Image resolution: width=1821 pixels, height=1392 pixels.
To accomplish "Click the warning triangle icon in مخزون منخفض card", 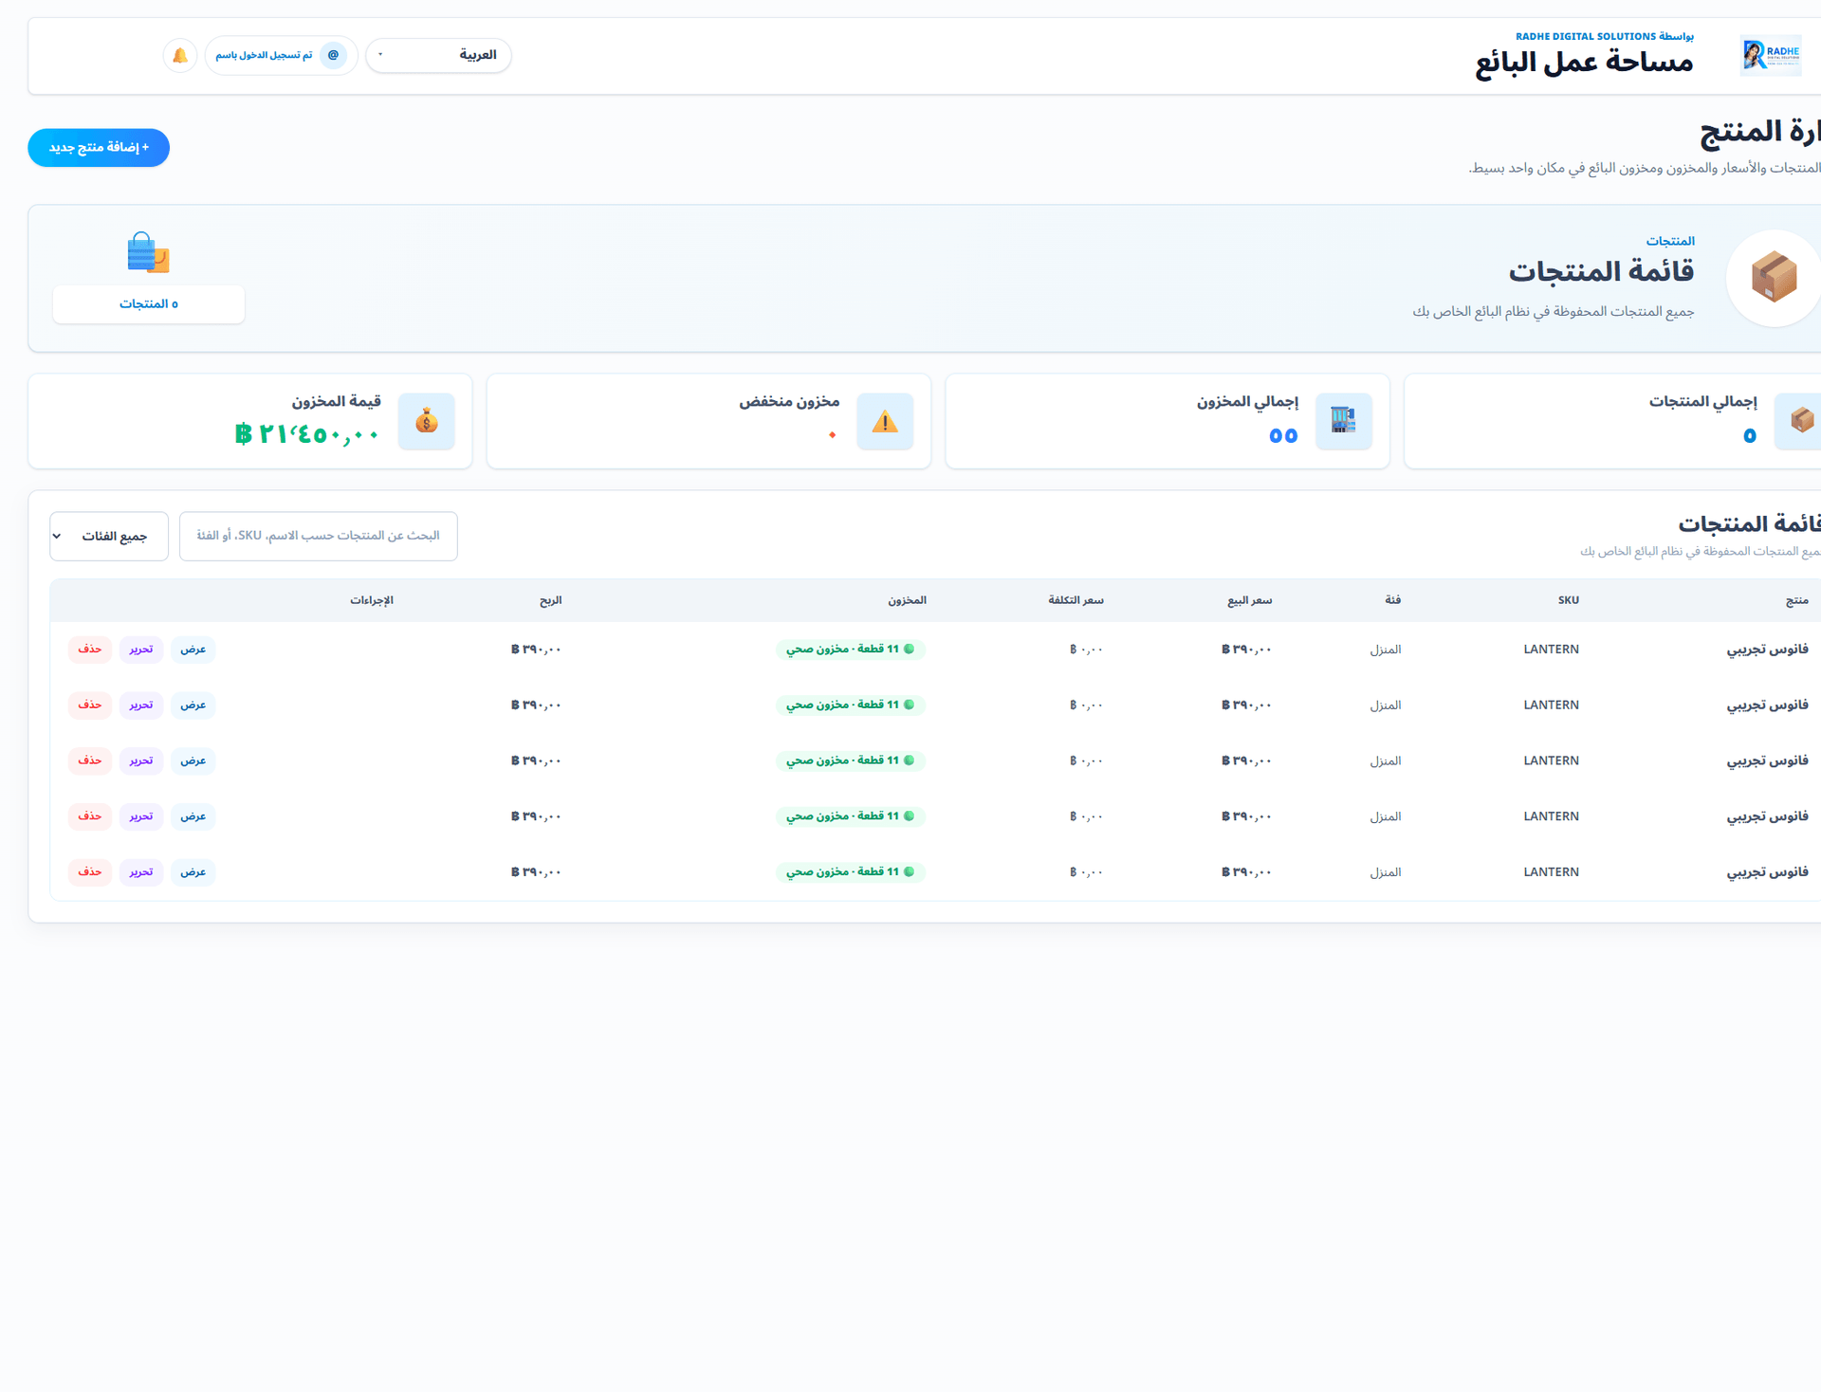I will (x=885, y=421).
